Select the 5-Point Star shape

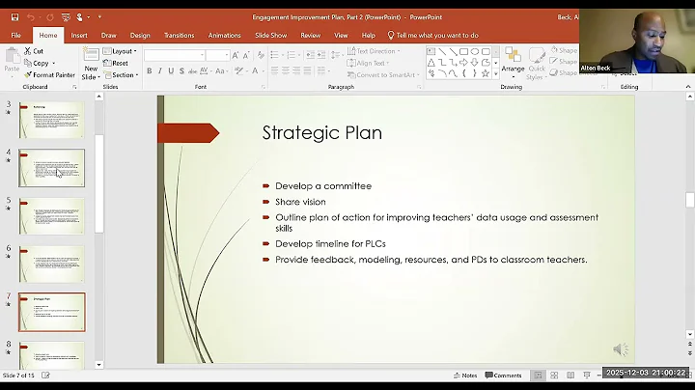click(486, 73)
